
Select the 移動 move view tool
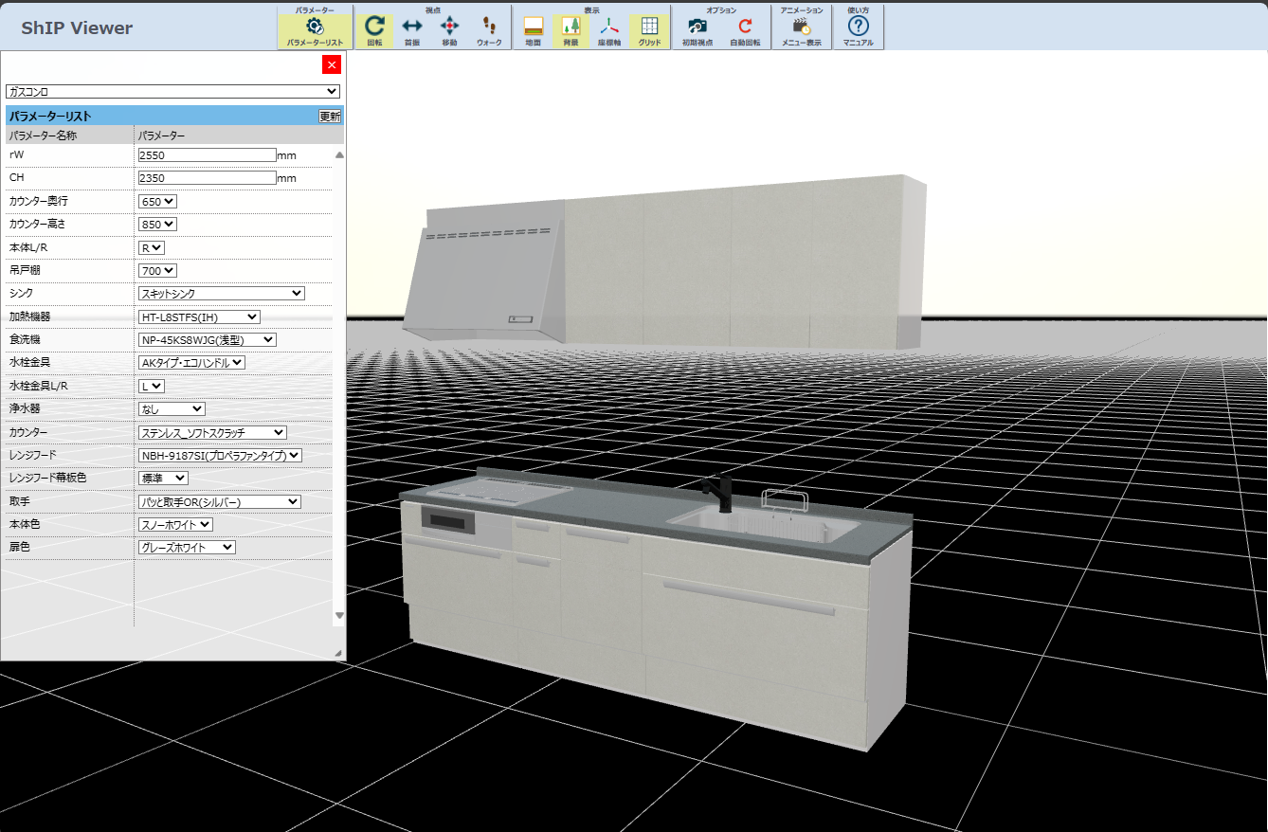coord(449,27)
